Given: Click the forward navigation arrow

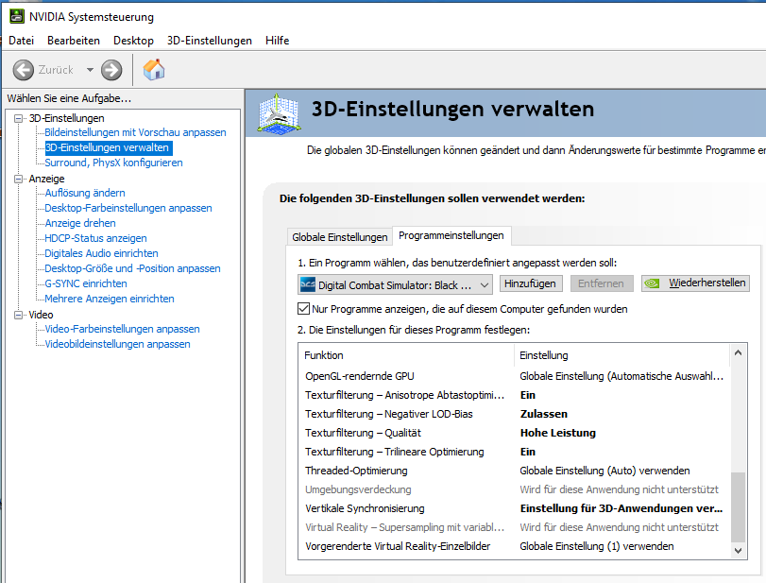Looking at the screenshot, I should click(111, 70).
